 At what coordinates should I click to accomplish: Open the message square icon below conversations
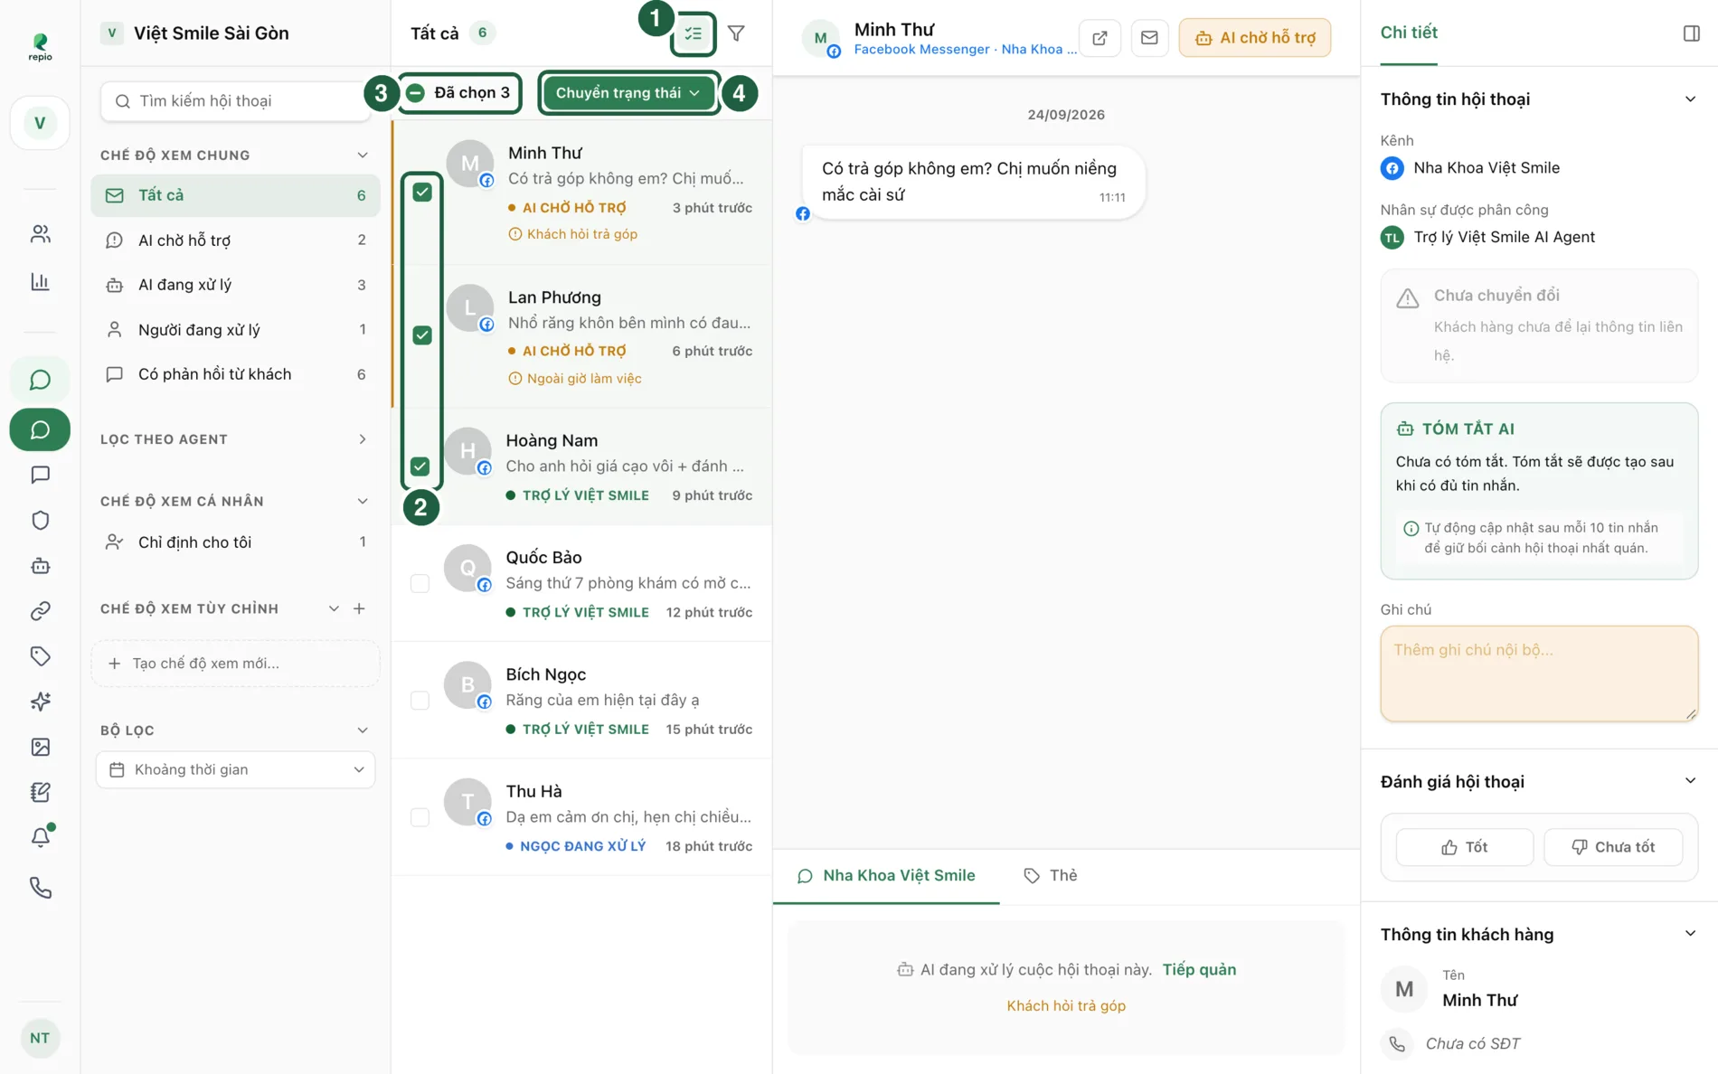(x=40, y=475)
